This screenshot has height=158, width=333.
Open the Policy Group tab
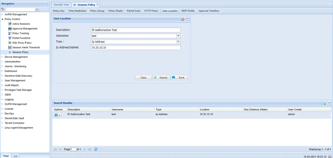(x=97, y=11)
